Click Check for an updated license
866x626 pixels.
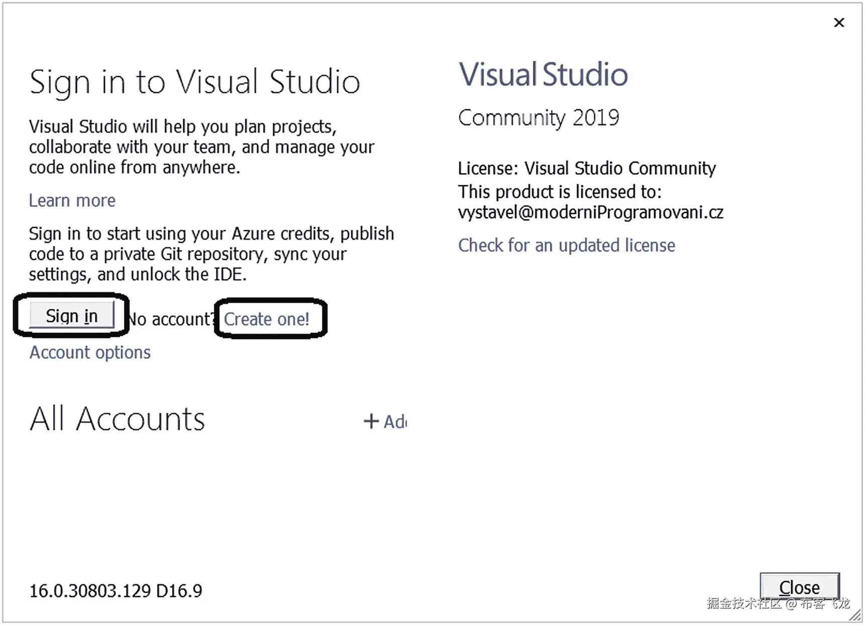pyautogui.click(x=567, y=245)
